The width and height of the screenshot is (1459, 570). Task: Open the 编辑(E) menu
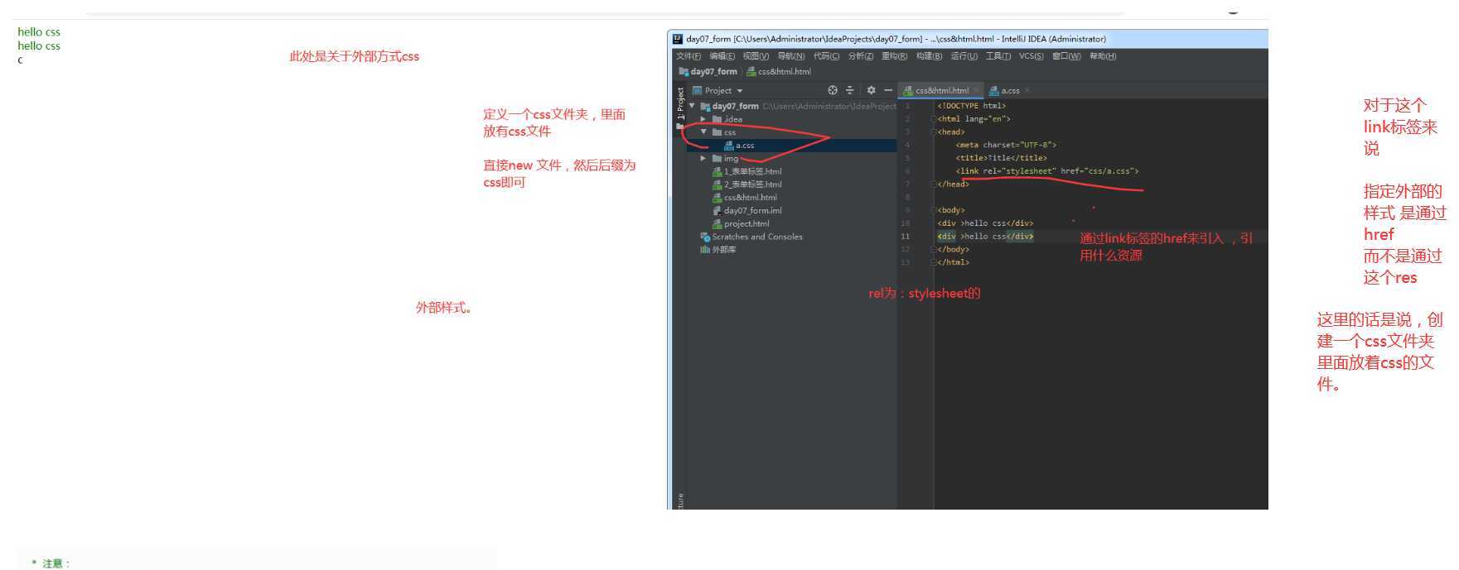point(722,56)
